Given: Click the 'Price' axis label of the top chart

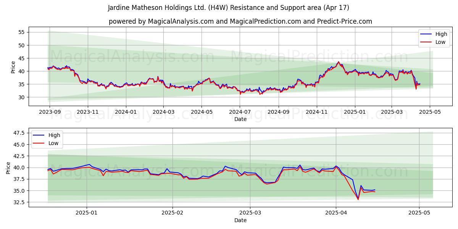Looking at the screenshot, I should tap(13, 66).
